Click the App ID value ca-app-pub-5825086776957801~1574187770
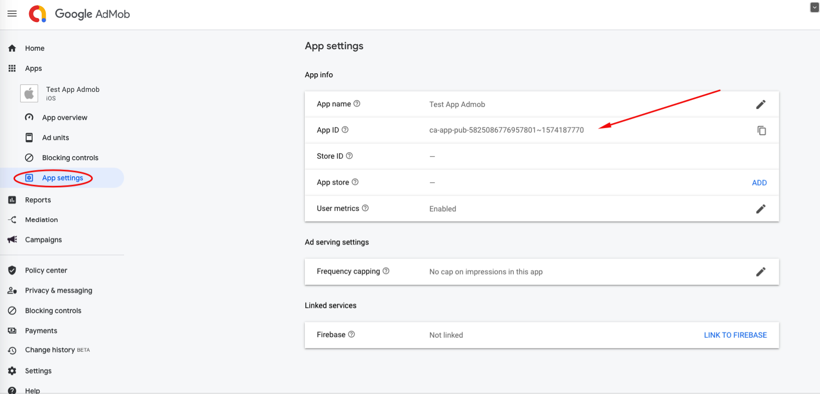This screenshot has height=394, width=820. (507, 130)
